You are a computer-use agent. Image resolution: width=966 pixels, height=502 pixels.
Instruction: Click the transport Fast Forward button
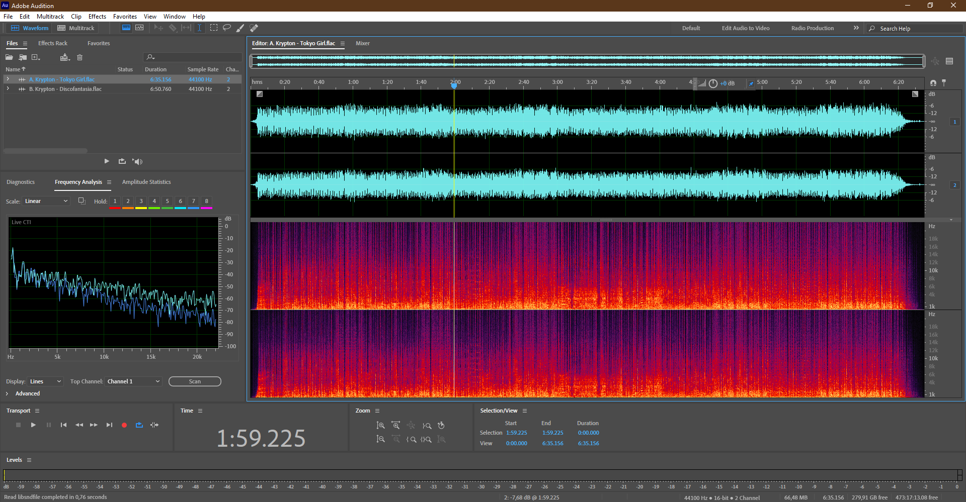(x=94, y=425)
